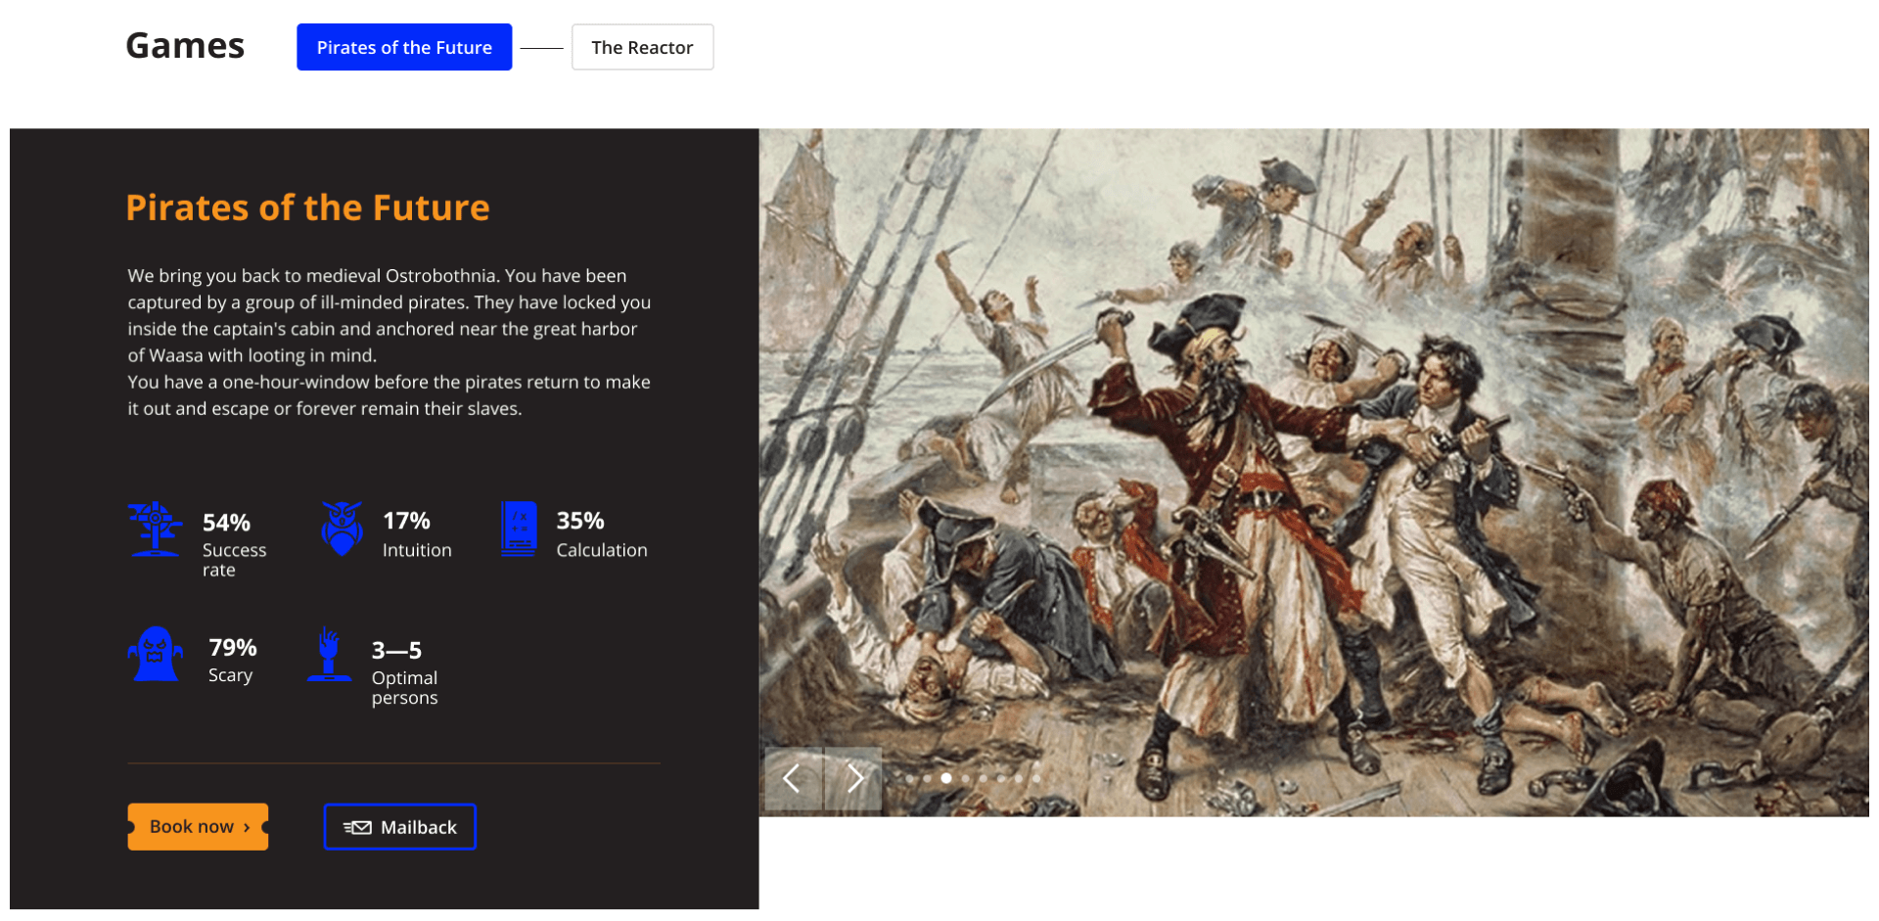The height and width of the screenshot is (921, 1879).
Task: Click the orange Book now button
Action: coord(198,827)
